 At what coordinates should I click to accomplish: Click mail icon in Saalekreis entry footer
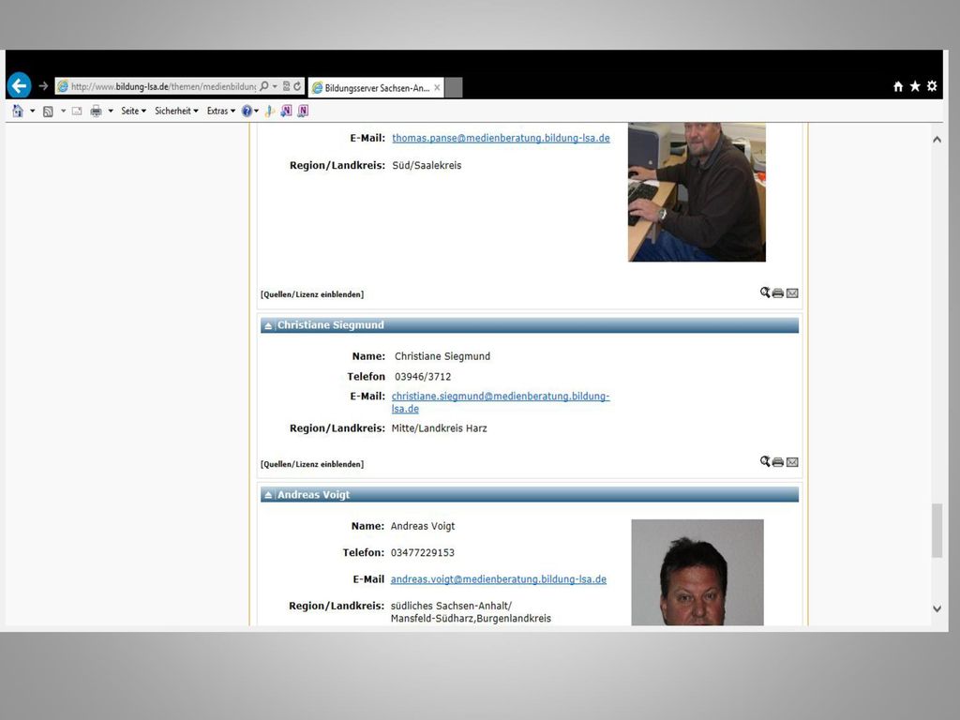pyautogui.click(x=792, y=293)
